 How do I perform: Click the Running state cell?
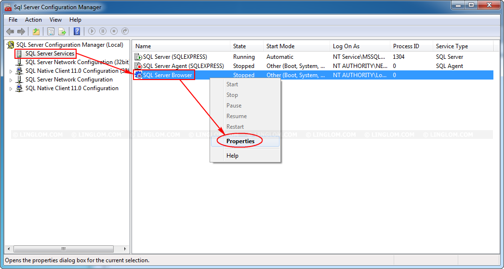pyautogui.click(x=244, y=57)
